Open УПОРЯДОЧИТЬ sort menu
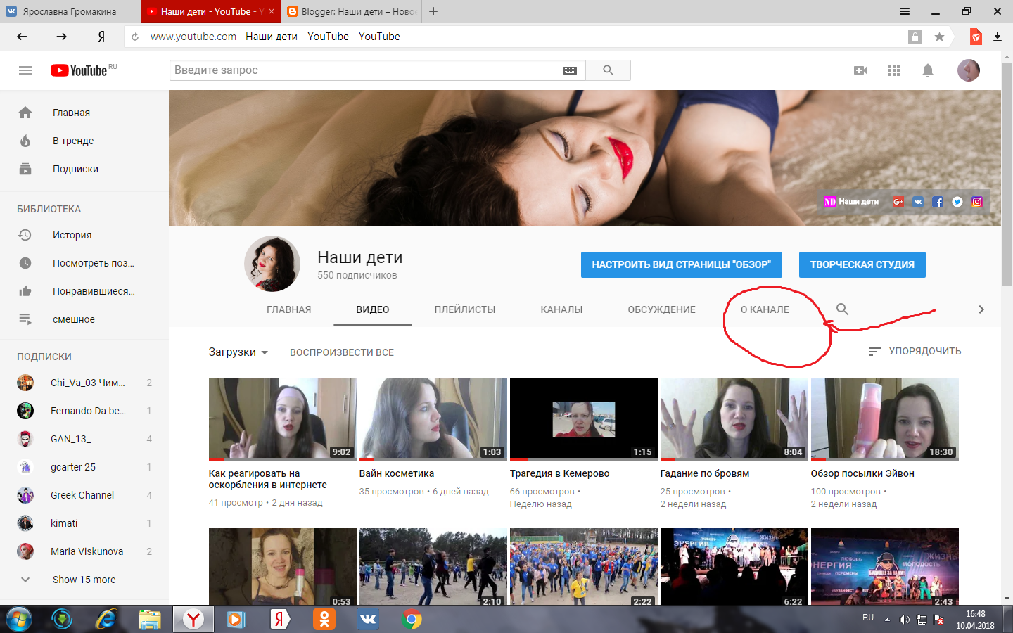 915,351
